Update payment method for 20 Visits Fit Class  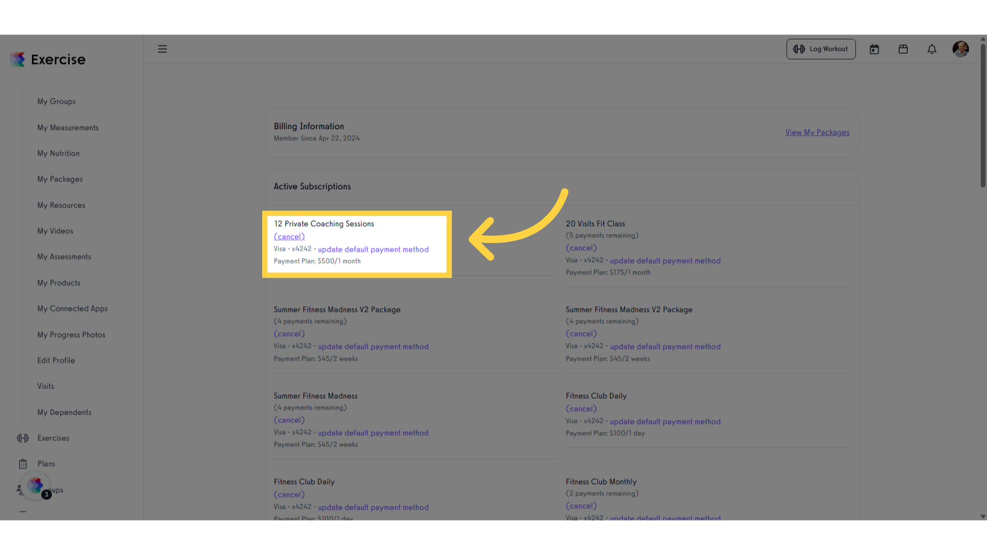click(x=665, y=261)
